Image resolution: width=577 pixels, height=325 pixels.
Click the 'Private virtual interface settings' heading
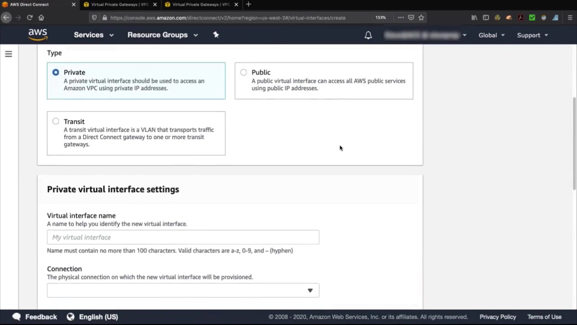pos(113,189)
